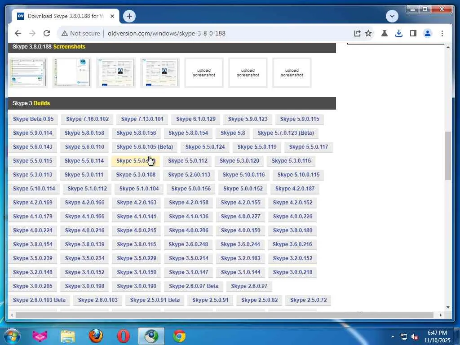The width and height of the screenshot is (460, 345).
Task: Open the Skype 4.1.0.179 build
Action: (x=32, y=217)
